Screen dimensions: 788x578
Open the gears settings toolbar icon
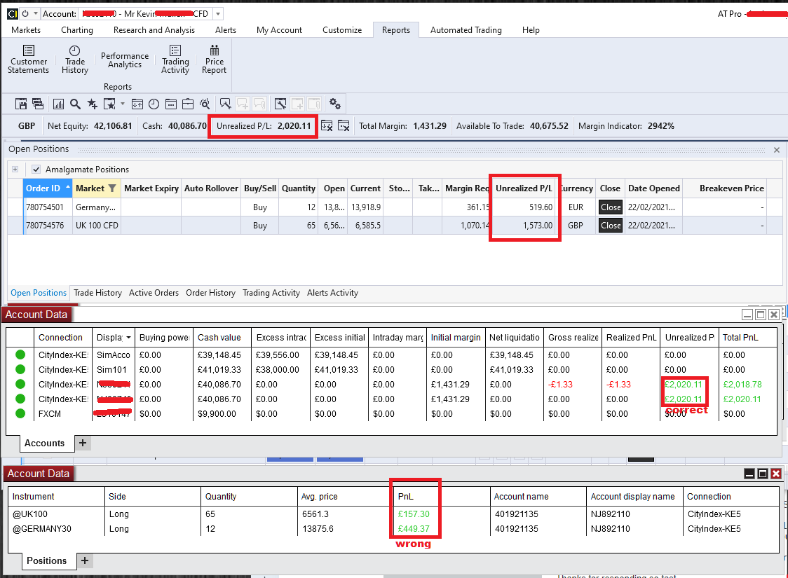pos(335,104)
